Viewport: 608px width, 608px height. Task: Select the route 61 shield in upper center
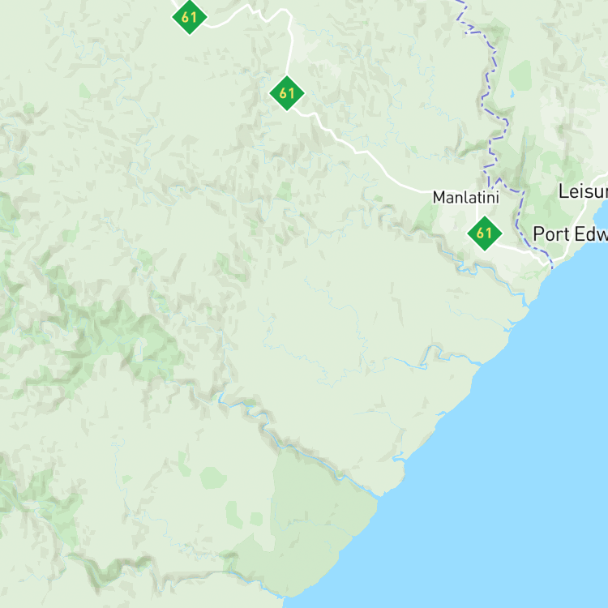pos(286,93)
